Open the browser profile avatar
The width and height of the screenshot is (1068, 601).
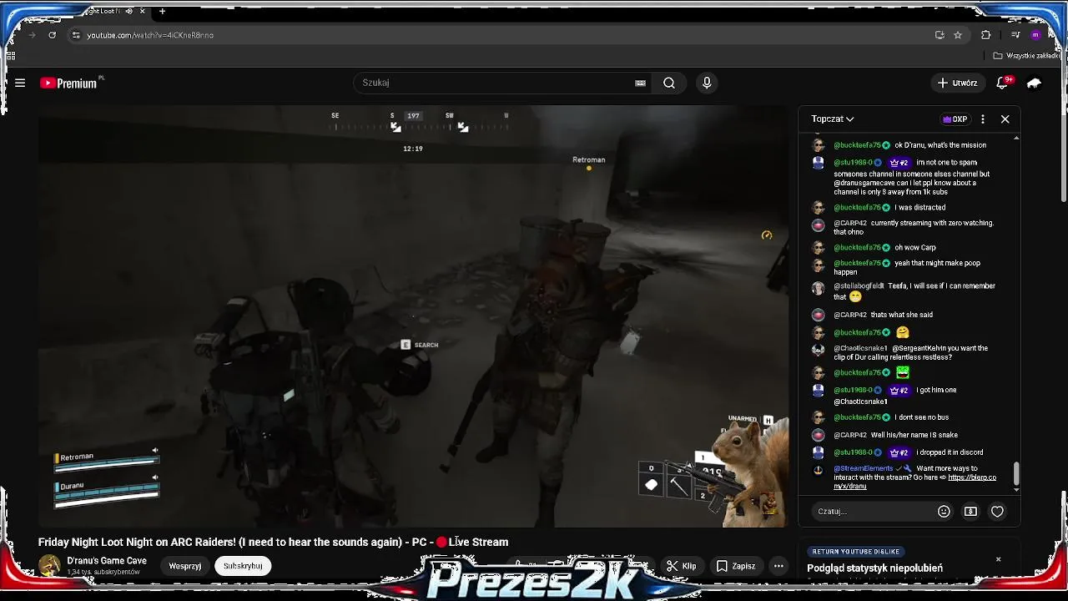(1035, 35)
